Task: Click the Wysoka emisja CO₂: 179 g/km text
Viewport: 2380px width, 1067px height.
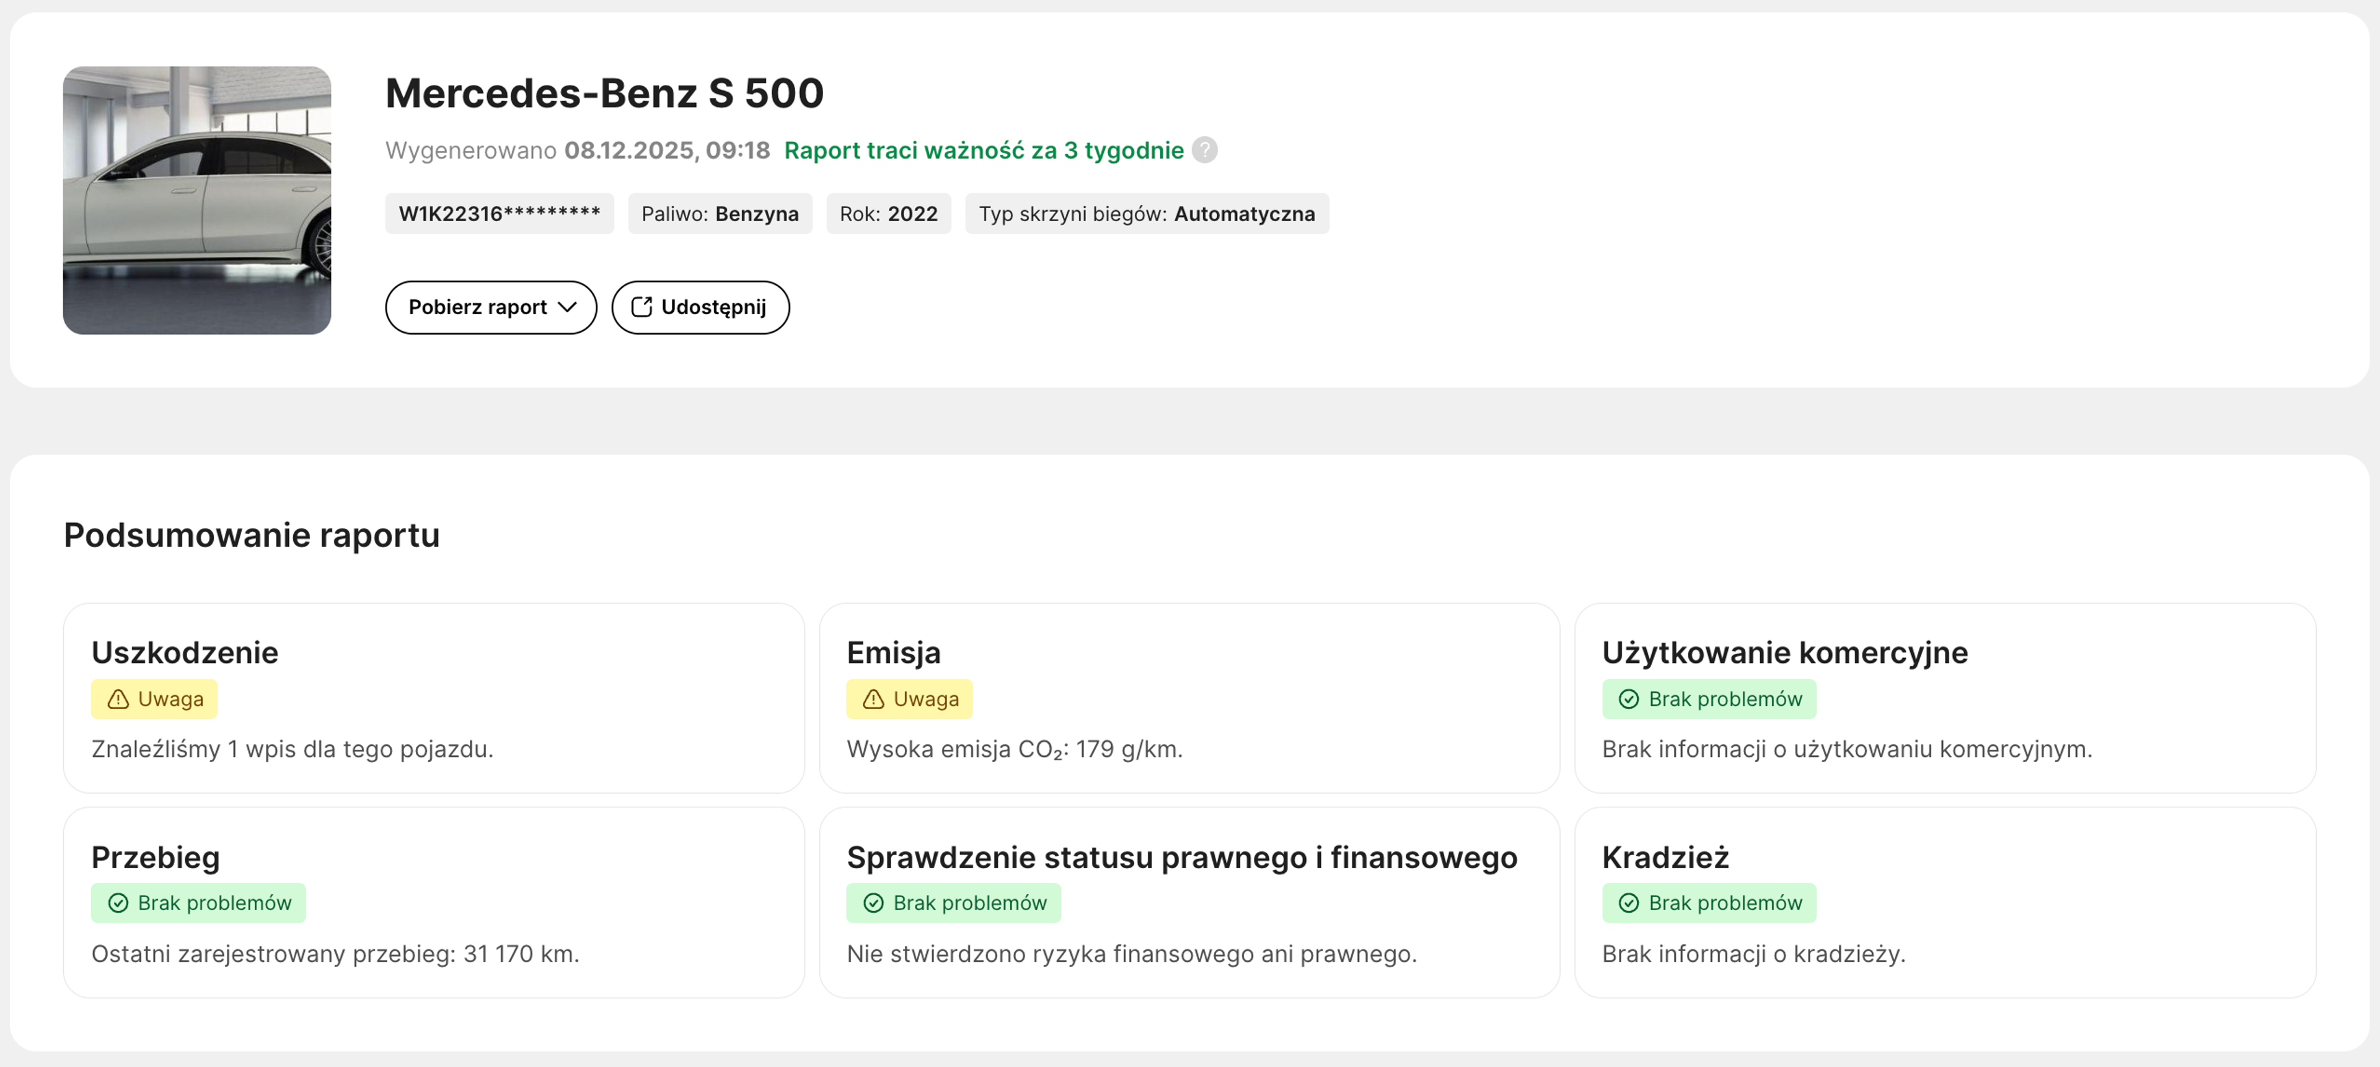Action: [1015, 749]
